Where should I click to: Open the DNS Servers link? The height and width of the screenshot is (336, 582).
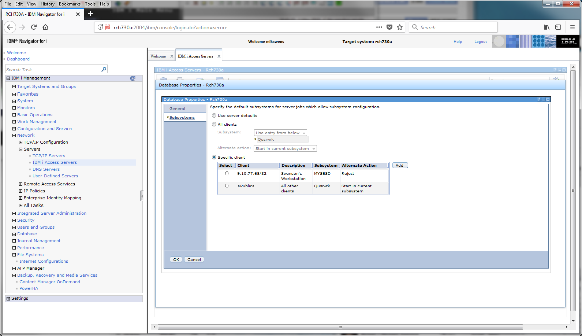46,169
